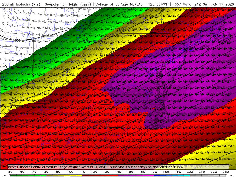Click the dark blue swatch below the 170 label
Screen dimensions: 236x177
(x=157, y=176)
